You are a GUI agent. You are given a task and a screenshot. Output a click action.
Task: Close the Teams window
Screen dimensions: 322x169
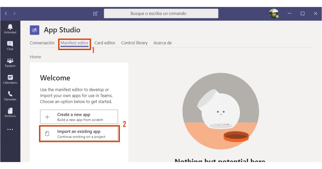[316, 13]
